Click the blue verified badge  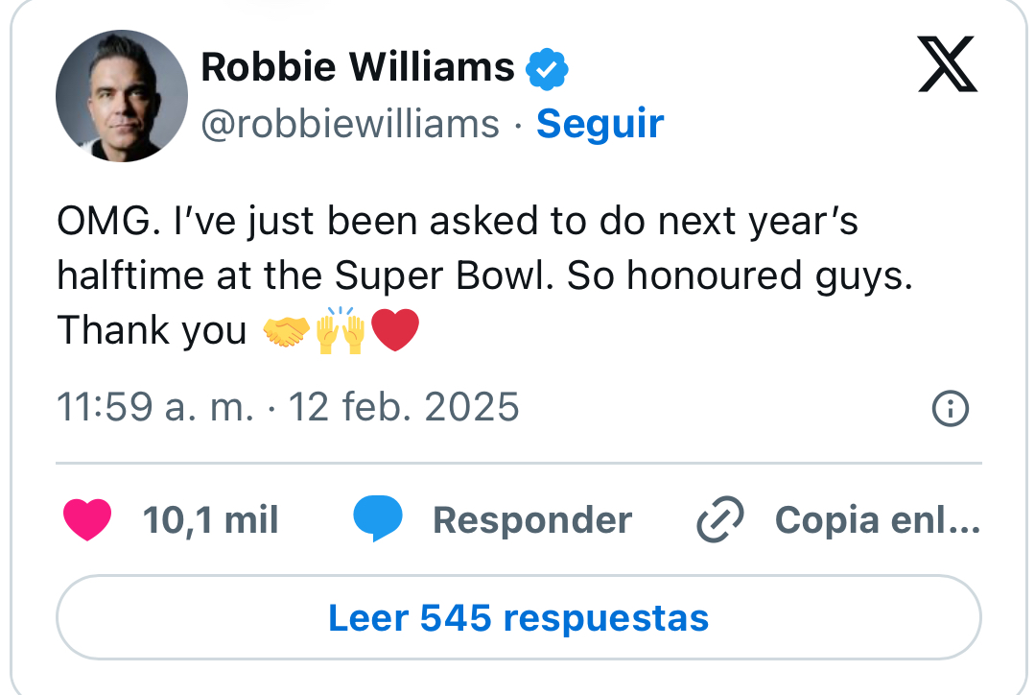pos(548,68)
